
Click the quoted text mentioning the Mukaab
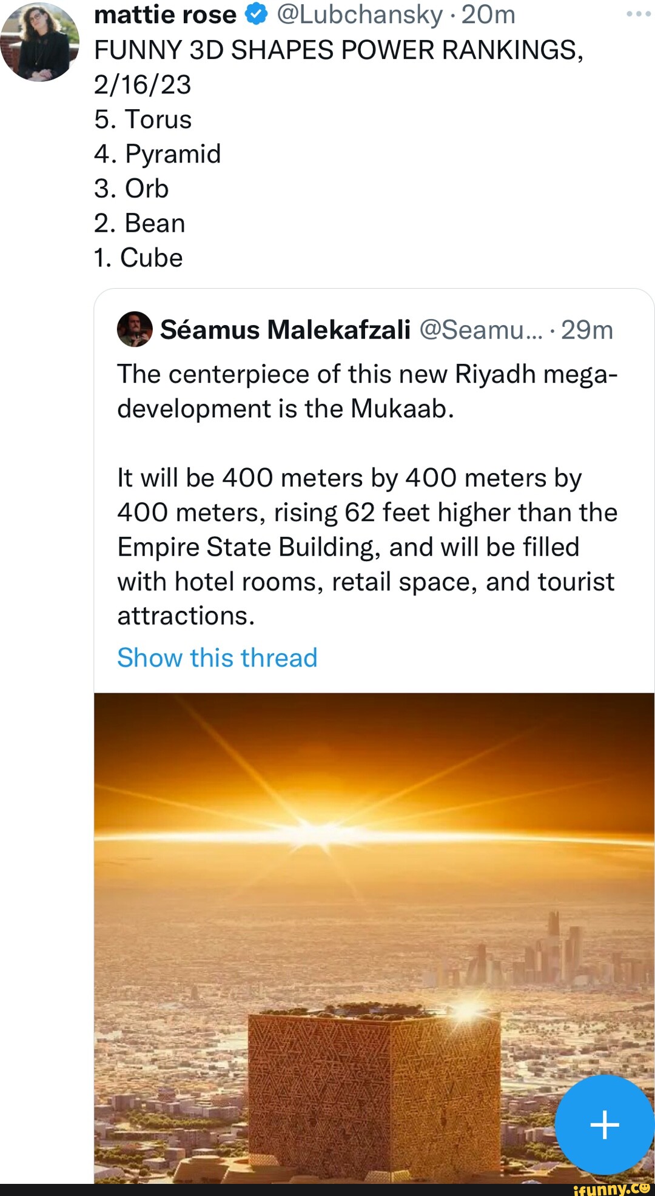click(x=368, y=391)
